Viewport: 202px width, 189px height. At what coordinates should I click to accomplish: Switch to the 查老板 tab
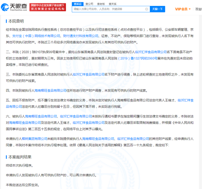101,4
